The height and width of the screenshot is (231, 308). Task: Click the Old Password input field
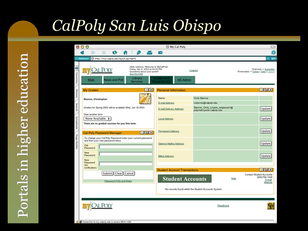point(126,147)
